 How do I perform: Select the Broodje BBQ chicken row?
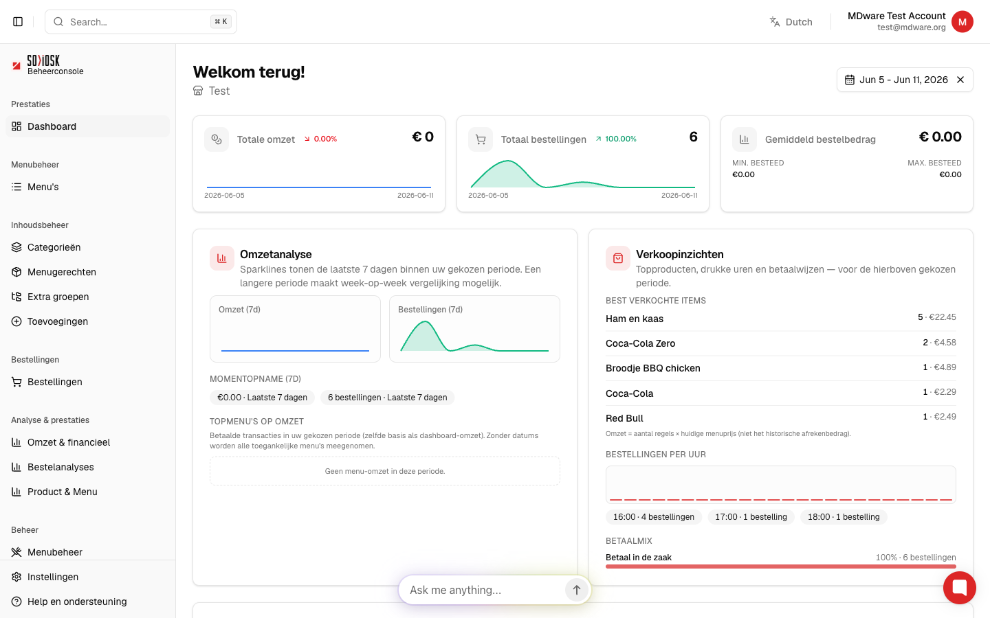coord(781,368)
